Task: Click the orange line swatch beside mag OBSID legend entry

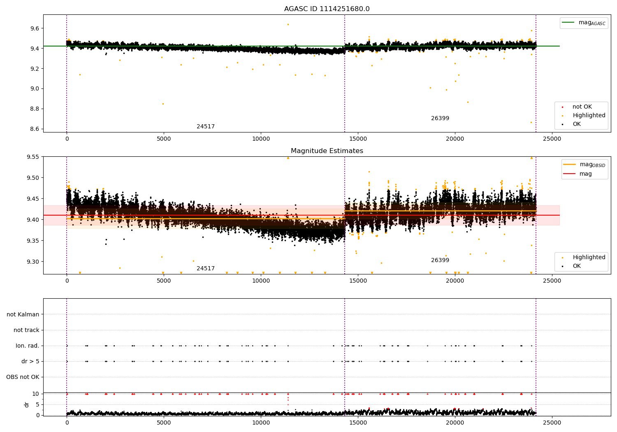Action: pos(570,165)
